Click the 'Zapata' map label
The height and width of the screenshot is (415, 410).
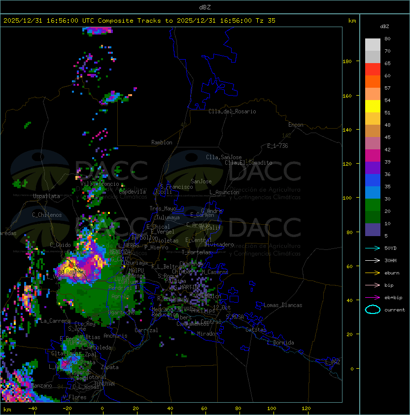click(x=109, y=367)
